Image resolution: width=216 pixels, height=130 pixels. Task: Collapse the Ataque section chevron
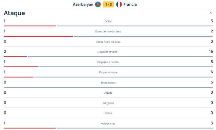click(211, 13)
